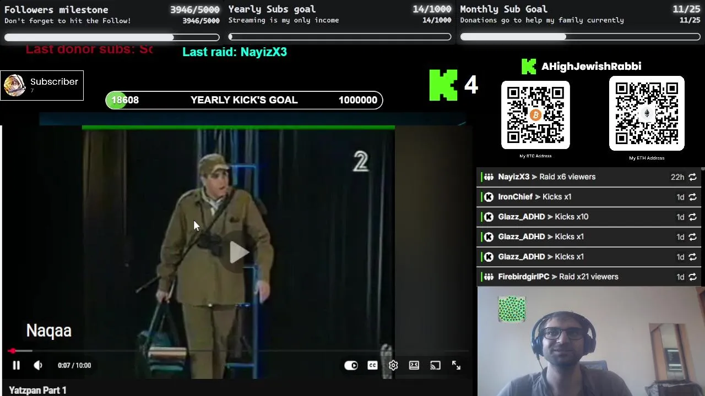
Task: Click the 0:07 / 10:00 time display
Action: tap(74, 365)
